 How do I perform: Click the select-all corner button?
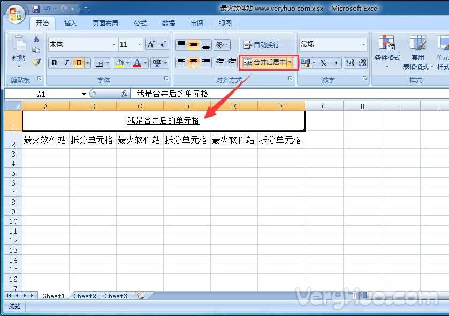click(13, 106)
